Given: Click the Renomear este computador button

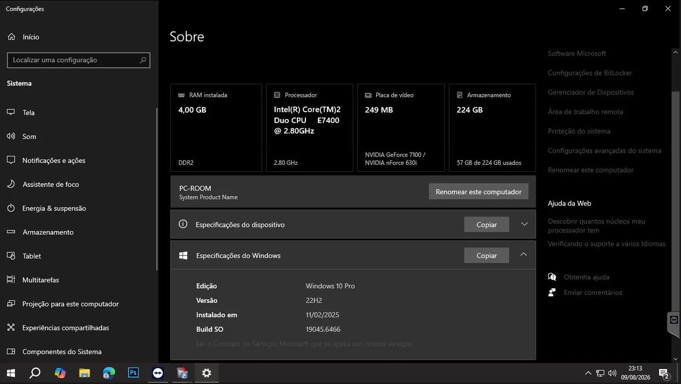Looking at the screenshot, I should point(479,191).
